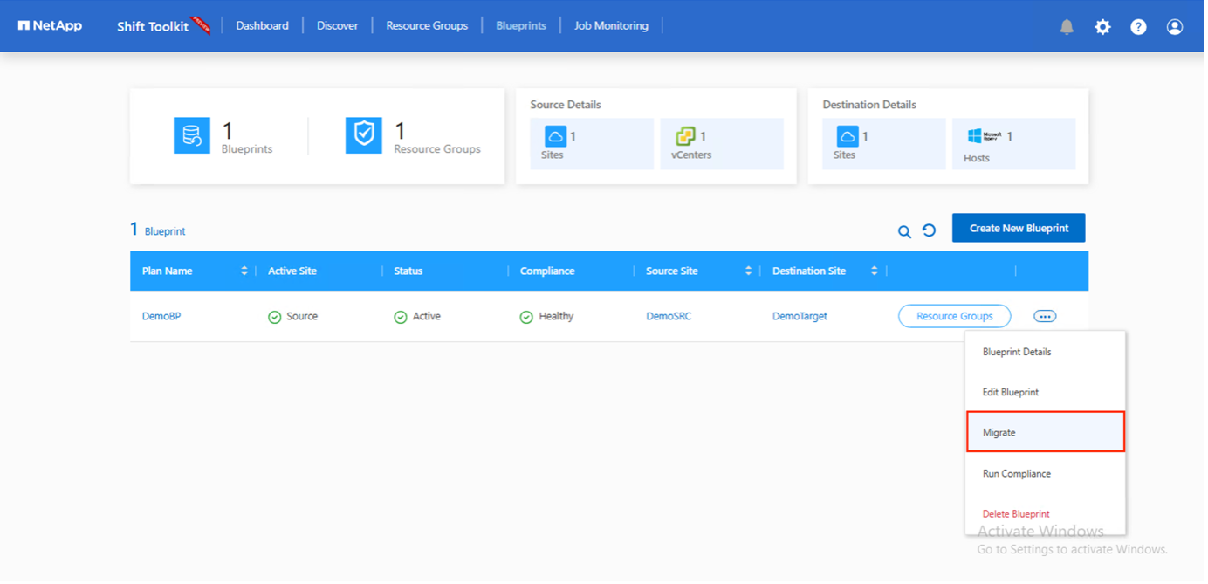Image resolution: width=1208 pixels, height=584 pixels.
Task: Sort by Source Site column arrows
Action: (748, 271)
